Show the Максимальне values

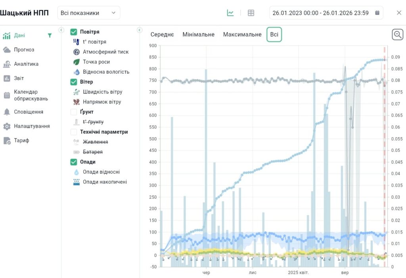pyautogui.click(x=242, y=35)
